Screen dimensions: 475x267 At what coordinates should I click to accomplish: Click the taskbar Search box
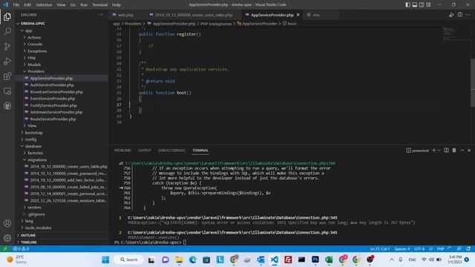129,260
